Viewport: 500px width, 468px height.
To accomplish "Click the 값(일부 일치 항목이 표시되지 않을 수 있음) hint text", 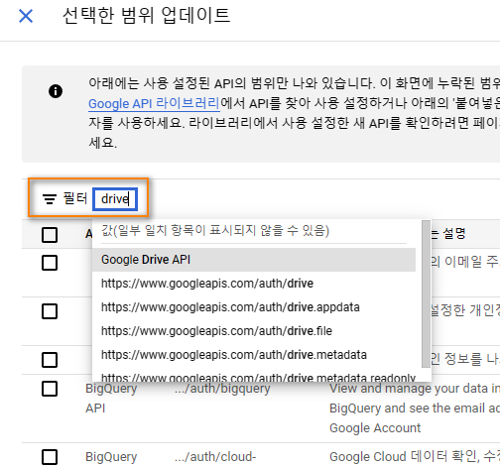I will click(x=215, y=231).
